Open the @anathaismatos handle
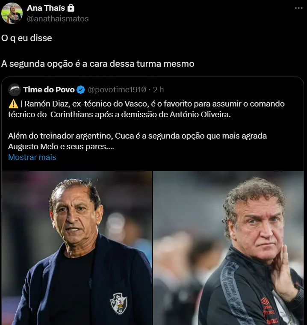Viewport: 307px width, 325px height. [57, 19]
